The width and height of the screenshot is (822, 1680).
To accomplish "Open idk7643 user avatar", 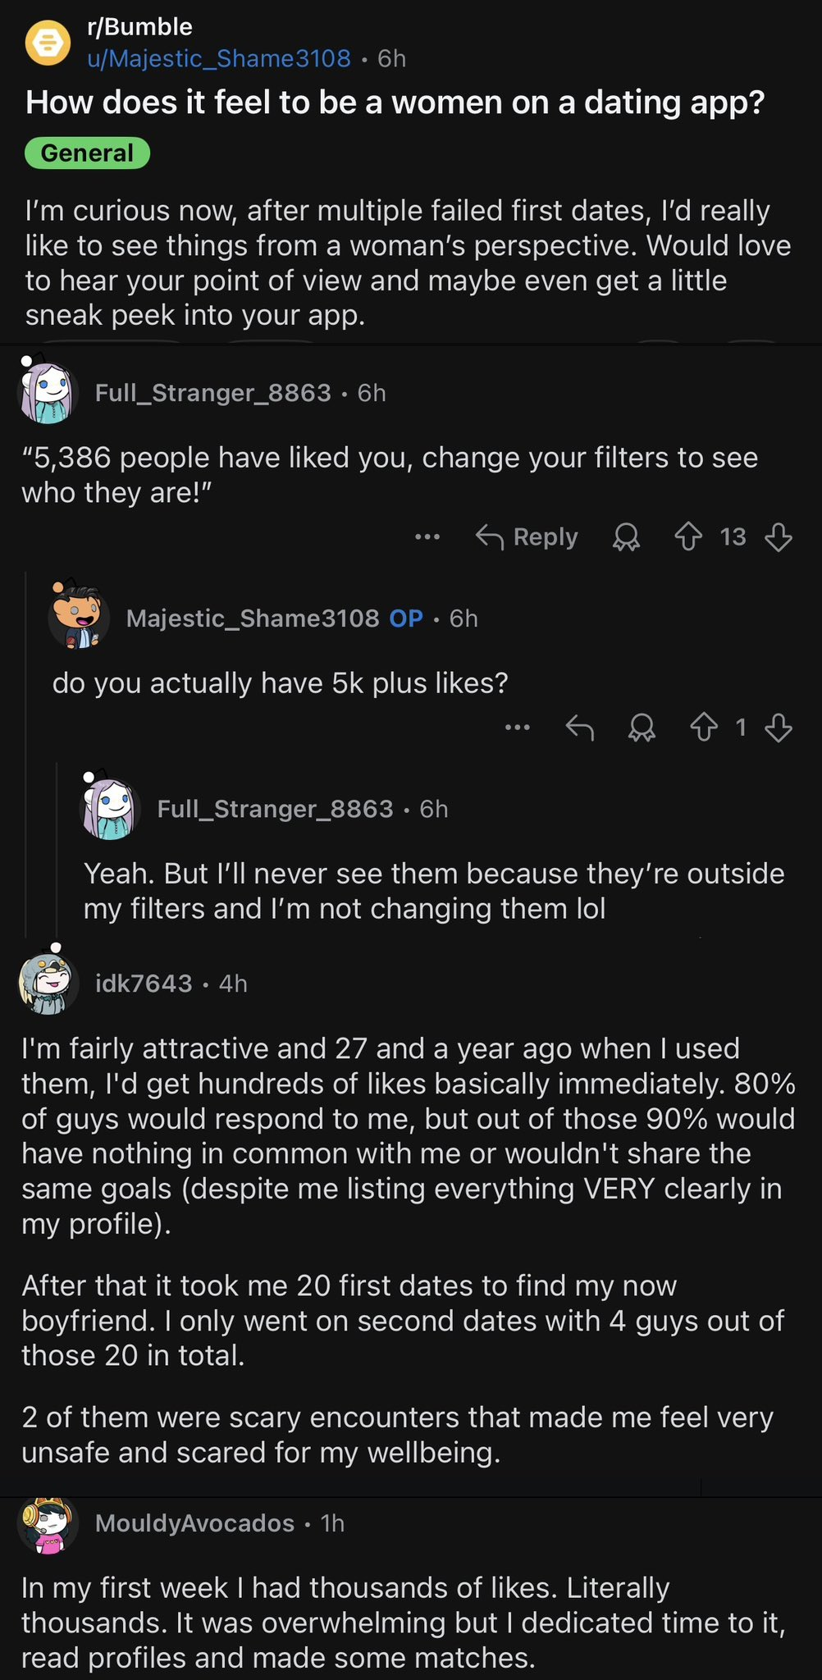I will tap(48, 983).
